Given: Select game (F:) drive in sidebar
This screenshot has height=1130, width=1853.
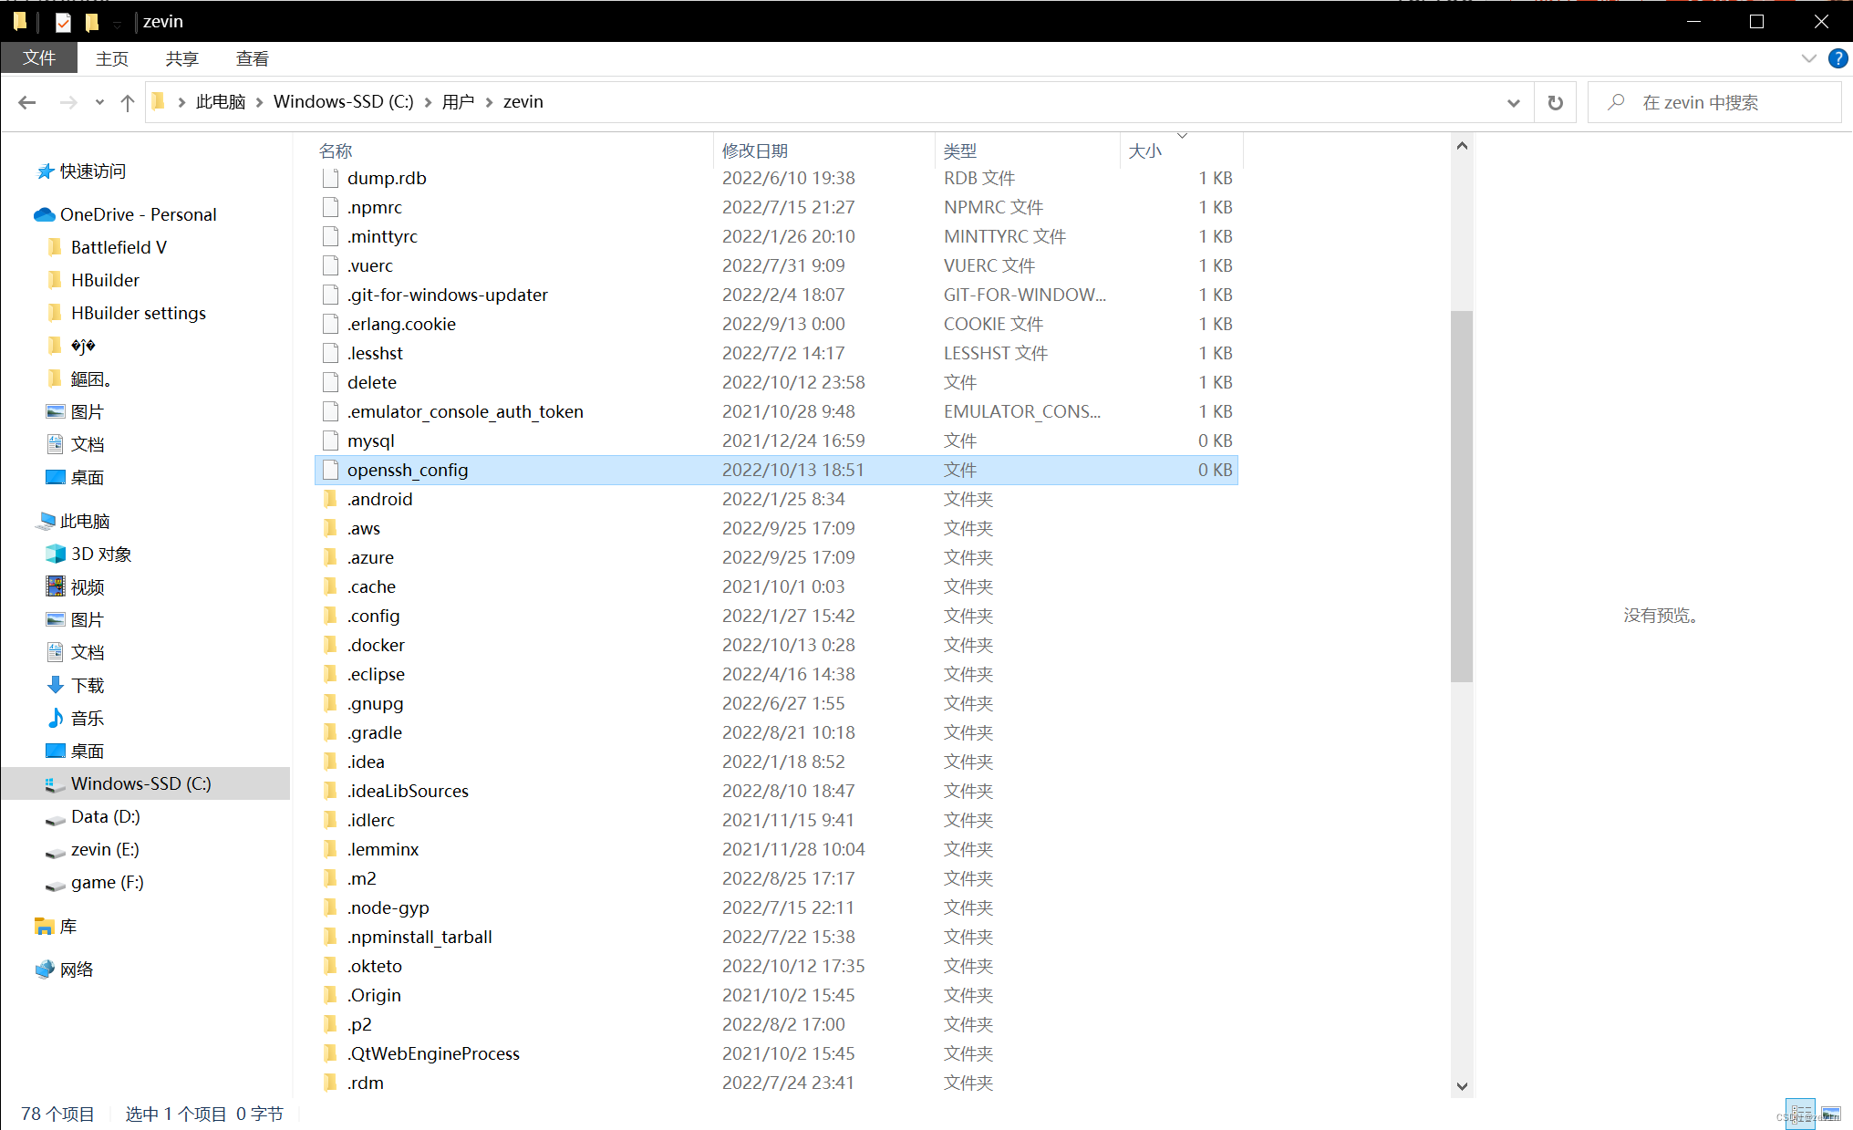Looking at the screenshot, I should pyautogui.click(x=108, y=882).
